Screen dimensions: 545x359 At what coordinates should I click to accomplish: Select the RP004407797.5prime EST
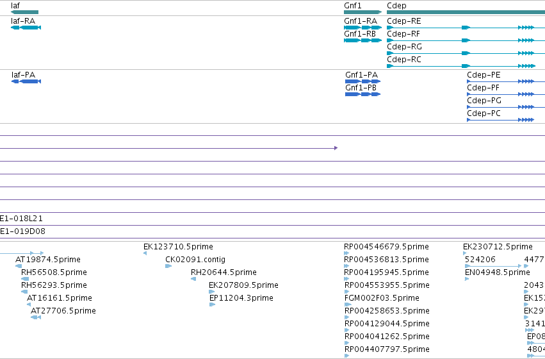387,349
